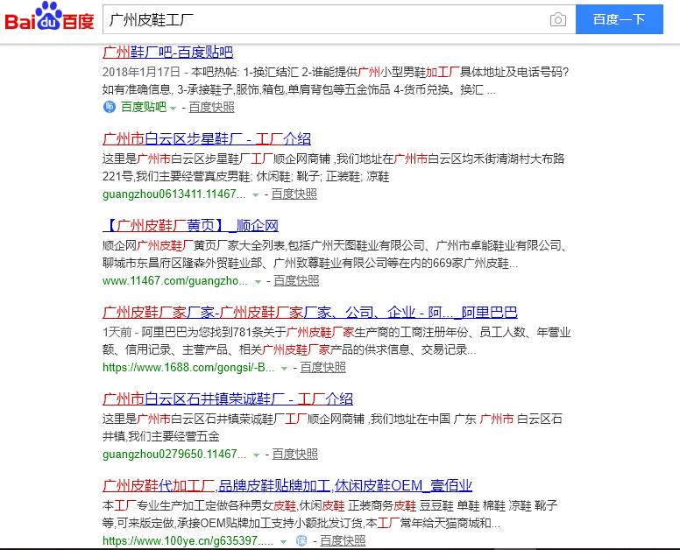Screen dimensions: 680x550
Task: Expand dropdown arrow next to www.11467.com/guangzho
Action: pos(258,282)
